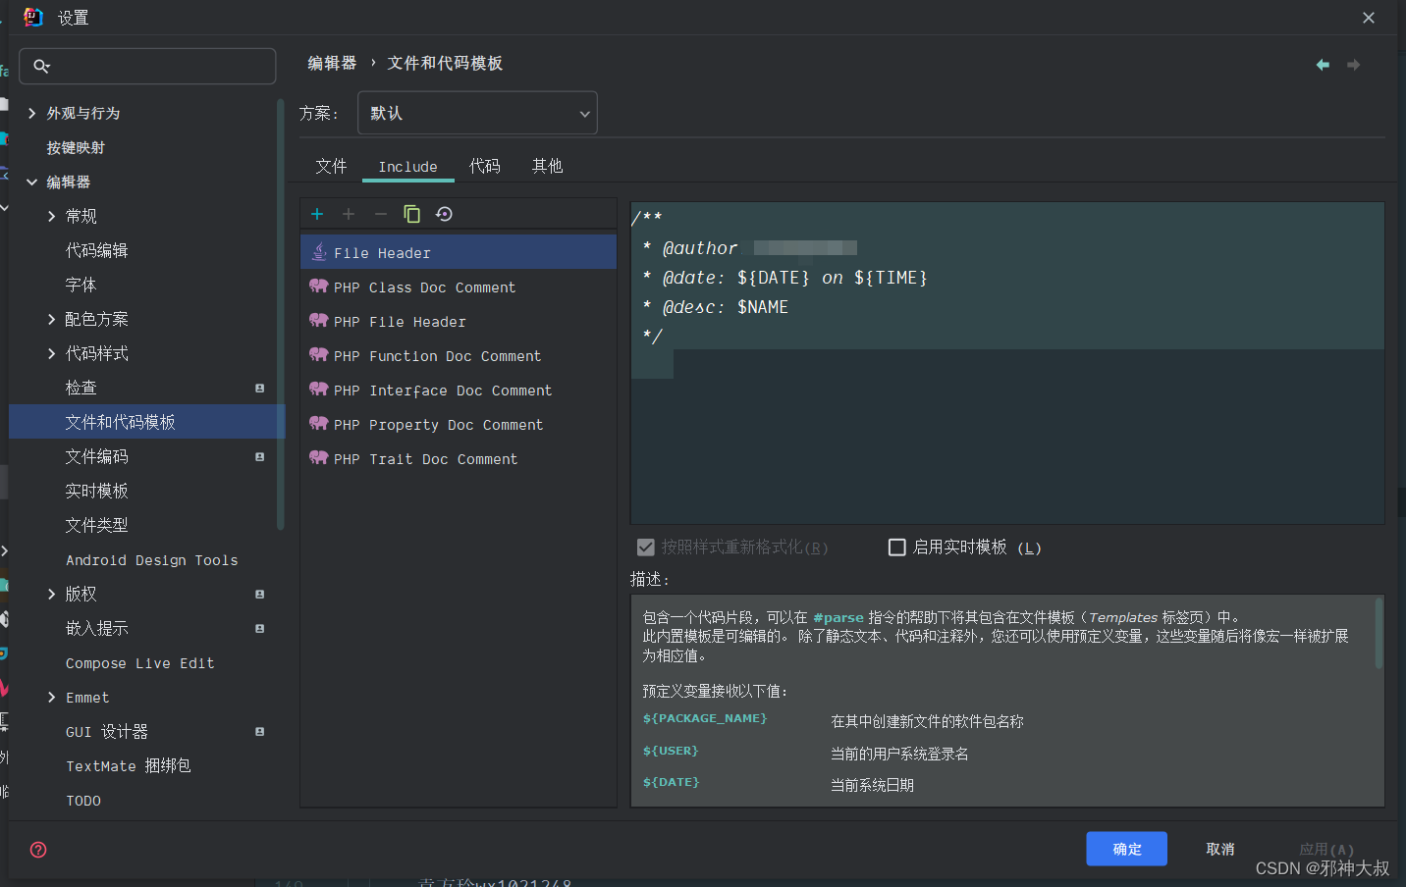Screen dimensions: 1406x887
Task: Click the description panel scrollbar
Action: tap(1379, 633)
